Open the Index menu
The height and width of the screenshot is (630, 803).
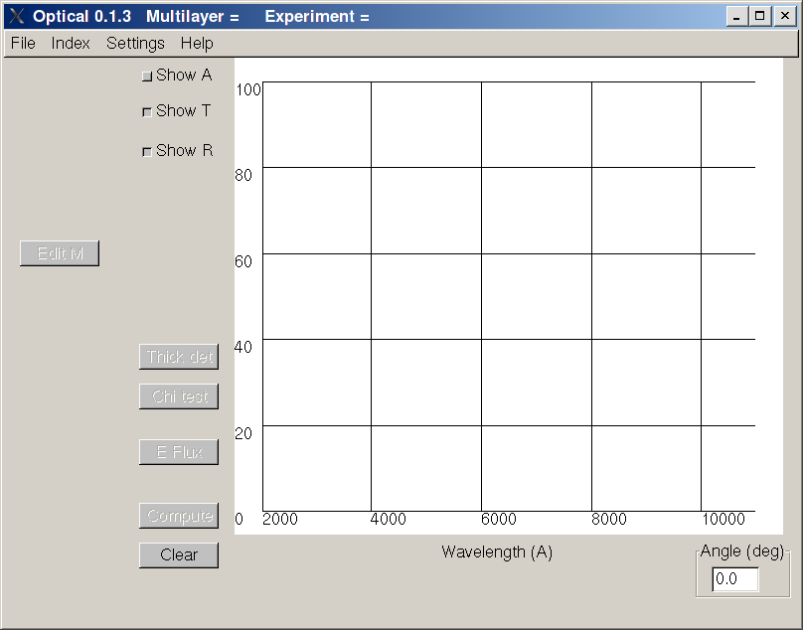pos(71,43)
